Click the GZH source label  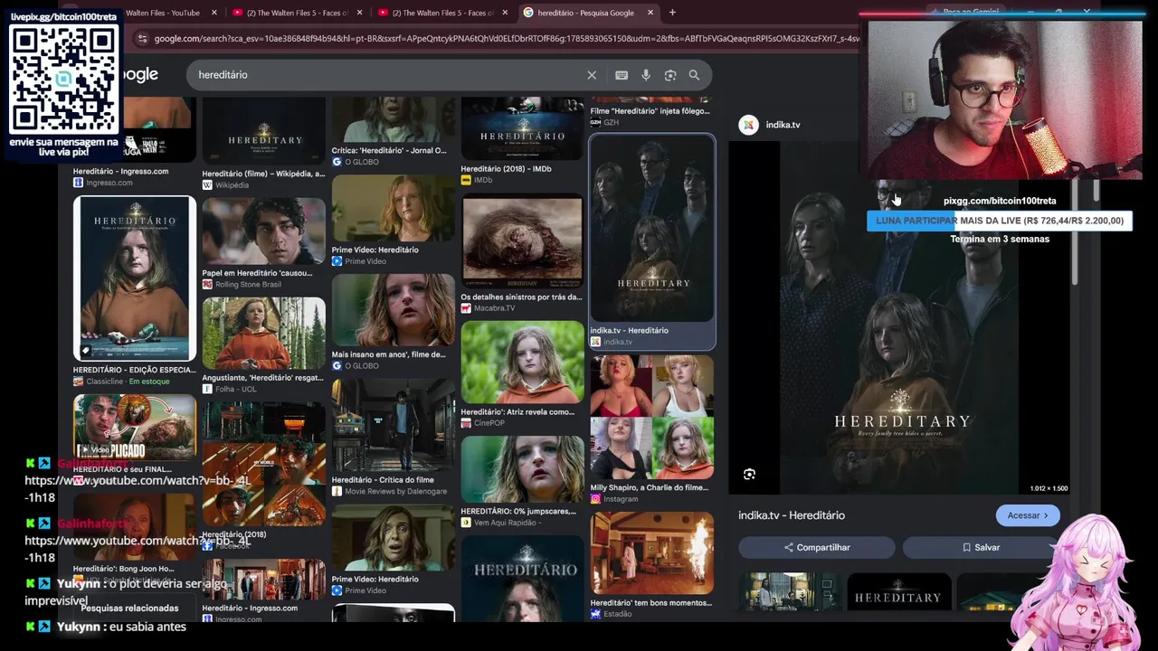pyautogui.click(x=611, y=123)
